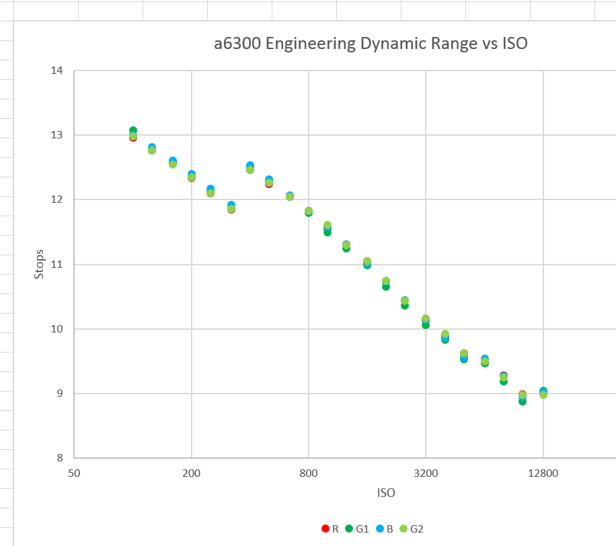Select the y-axis label 11
Viewport: 616px width, 546px height.
[x=56, y=265]
